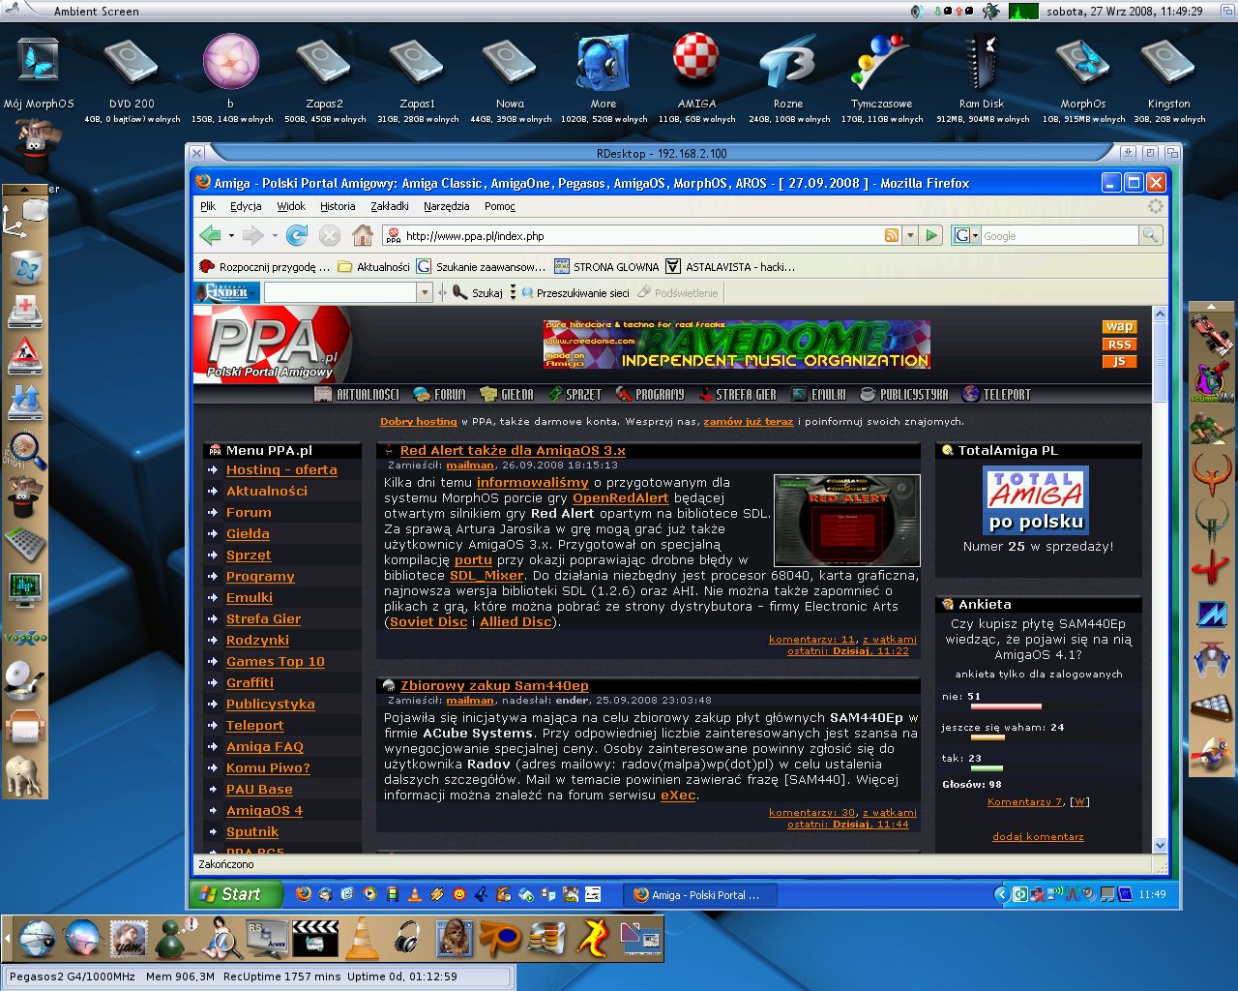
Task: Open the STRONA GLOWNA bookmark
Action: coord(606,266)
